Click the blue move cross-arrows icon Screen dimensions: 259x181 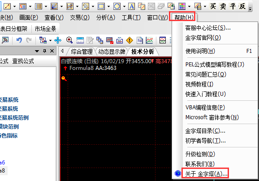tap(58, 40)
